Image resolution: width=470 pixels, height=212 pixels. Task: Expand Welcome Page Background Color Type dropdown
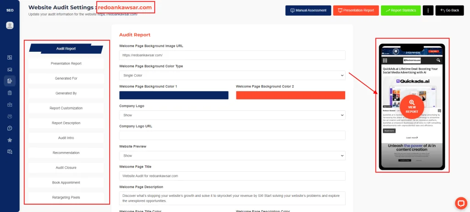(232, 75)
